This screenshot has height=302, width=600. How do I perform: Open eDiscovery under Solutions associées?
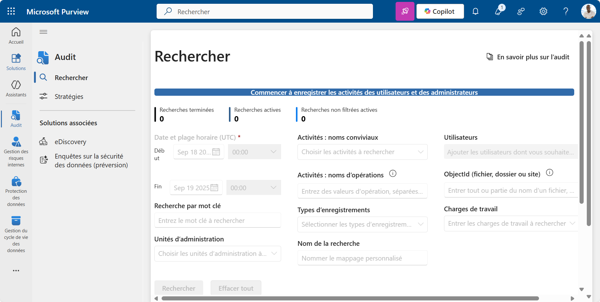(70, 142)
